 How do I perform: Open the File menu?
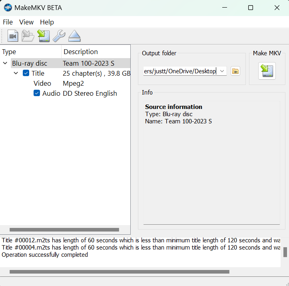tap(8, 22)
